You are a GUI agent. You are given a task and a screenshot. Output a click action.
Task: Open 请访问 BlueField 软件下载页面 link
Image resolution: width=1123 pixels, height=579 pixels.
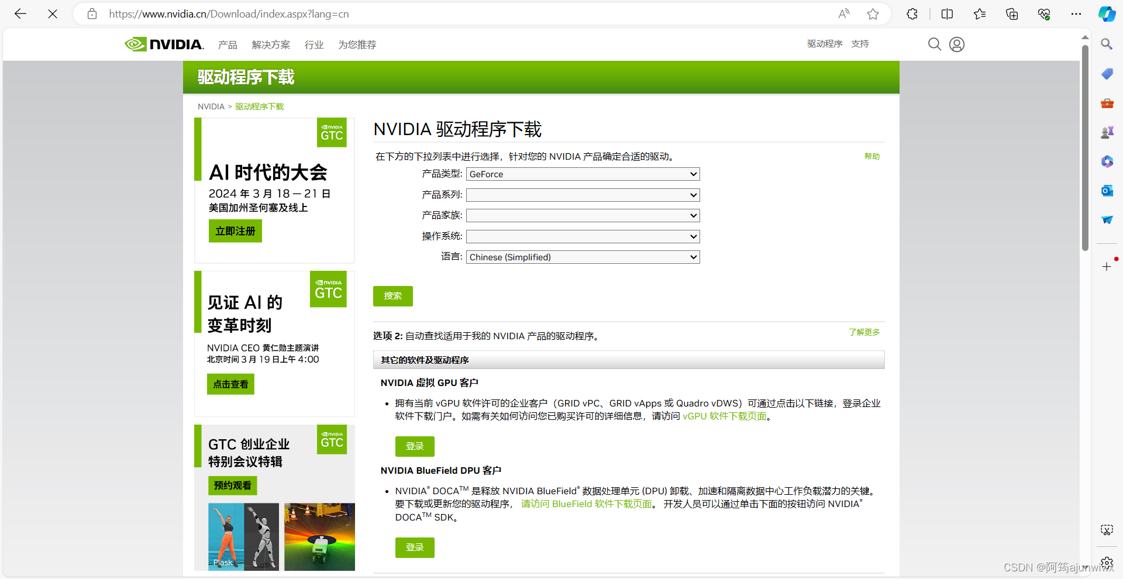(x=586, y=504)
